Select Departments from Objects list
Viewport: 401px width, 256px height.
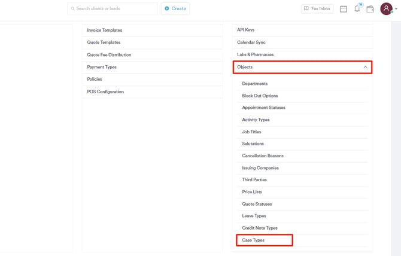(x=255, y=84)
